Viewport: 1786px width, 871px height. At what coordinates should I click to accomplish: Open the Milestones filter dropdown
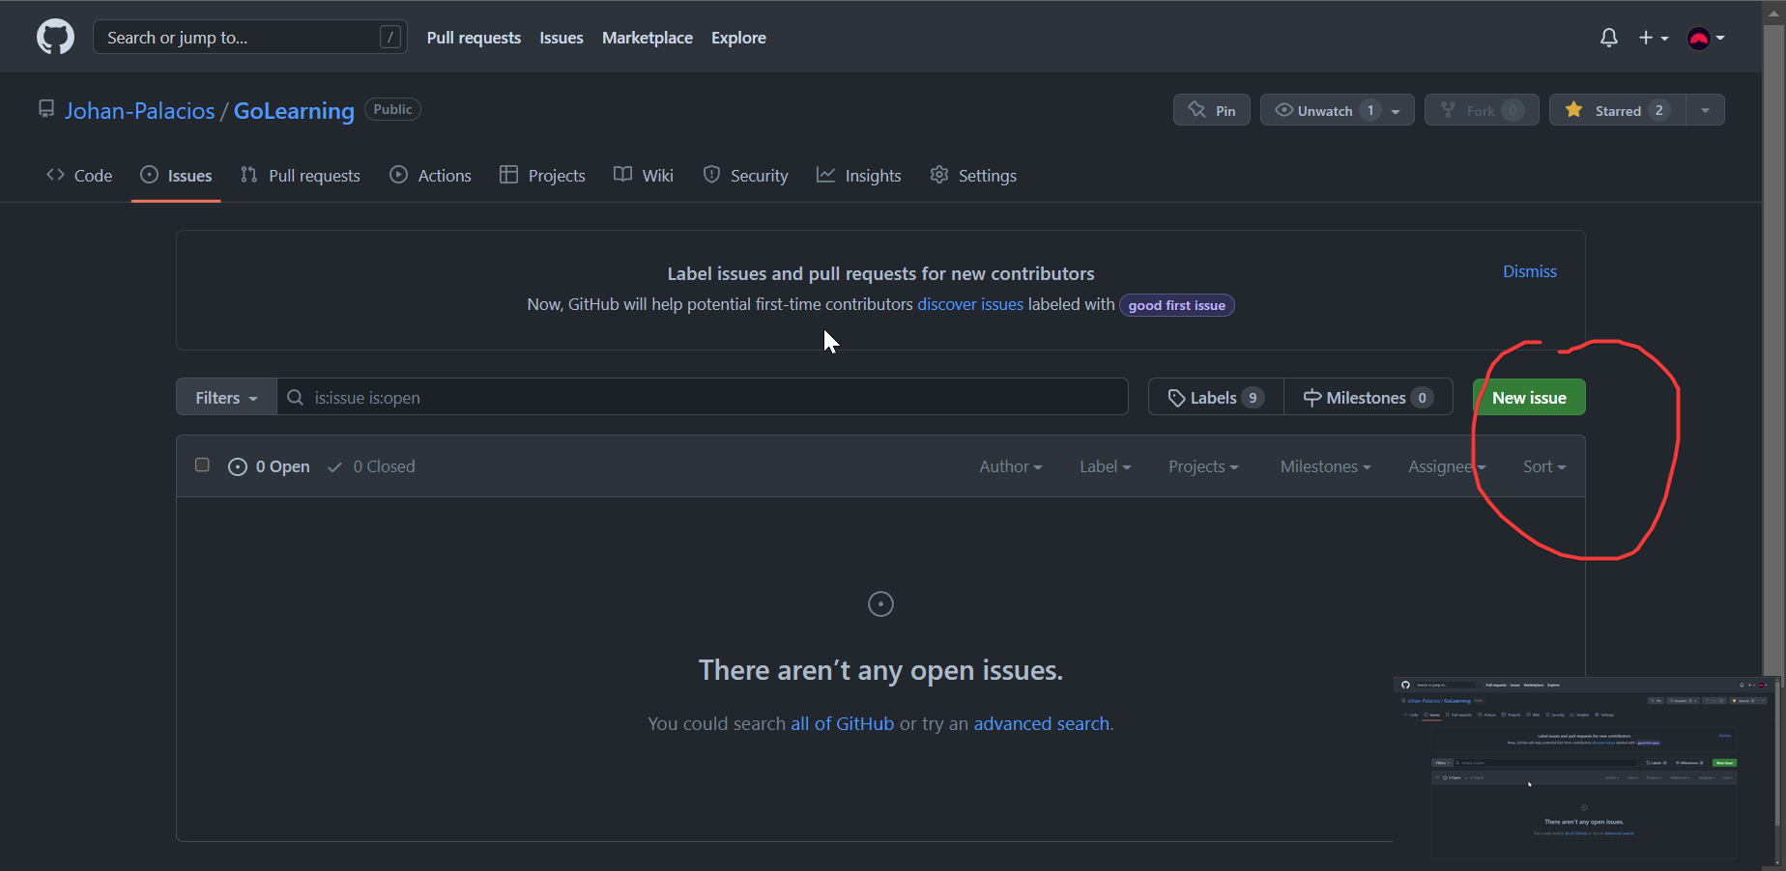click(1325, 466)
